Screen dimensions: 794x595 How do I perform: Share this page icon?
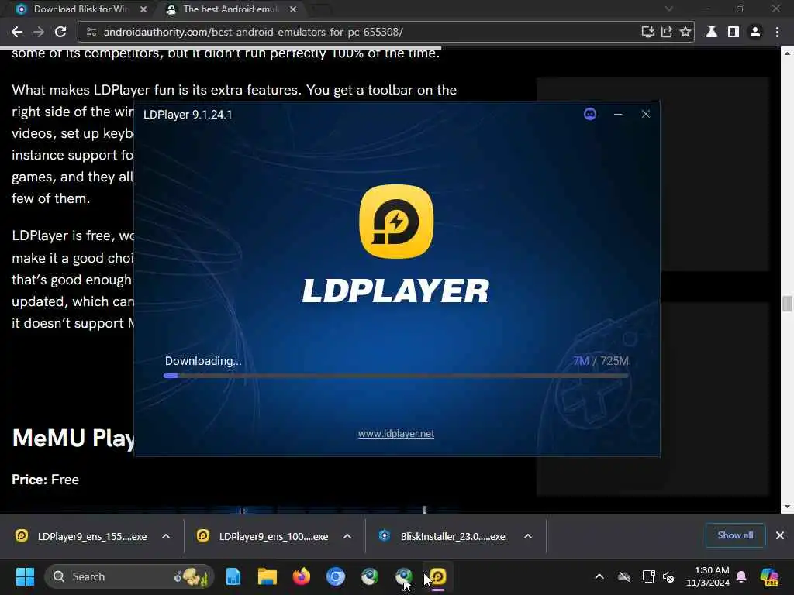(x=666, y=32)
